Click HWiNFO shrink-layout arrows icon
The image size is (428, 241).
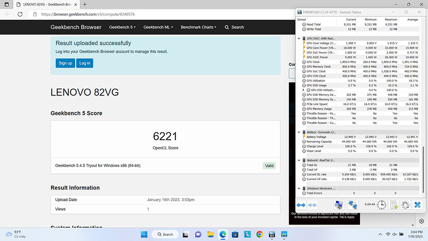point(312,205)
